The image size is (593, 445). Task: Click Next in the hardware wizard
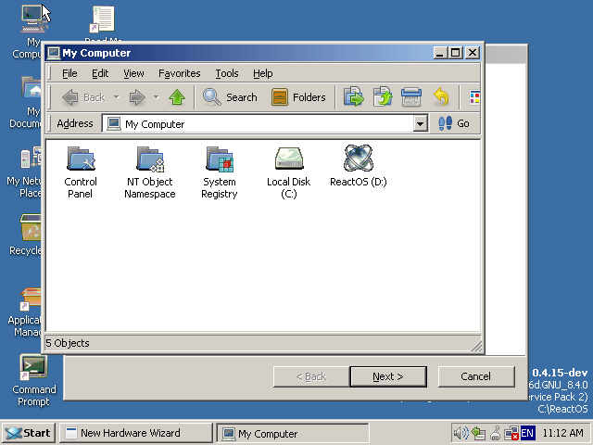(388, 376)
